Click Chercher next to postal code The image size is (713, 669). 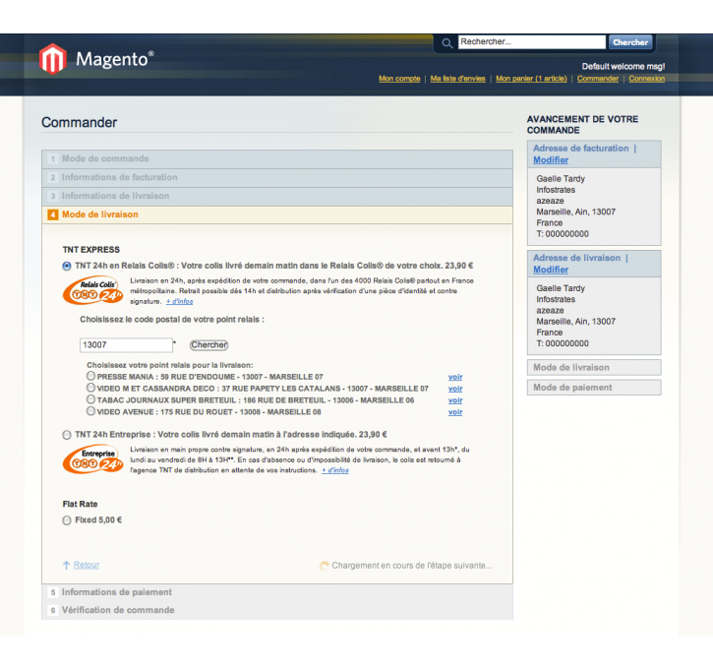tap(208, 345)
